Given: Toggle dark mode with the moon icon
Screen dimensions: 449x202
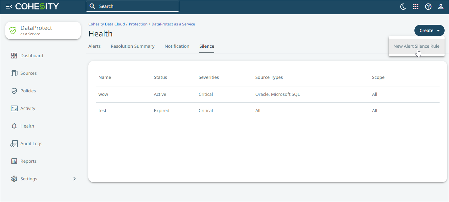Looking at the screenshot, I should 403,7.
